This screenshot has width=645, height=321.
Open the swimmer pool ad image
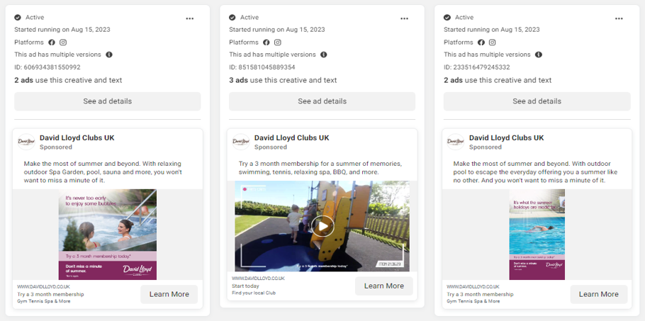pyautogui.click(x=537, y=235)
